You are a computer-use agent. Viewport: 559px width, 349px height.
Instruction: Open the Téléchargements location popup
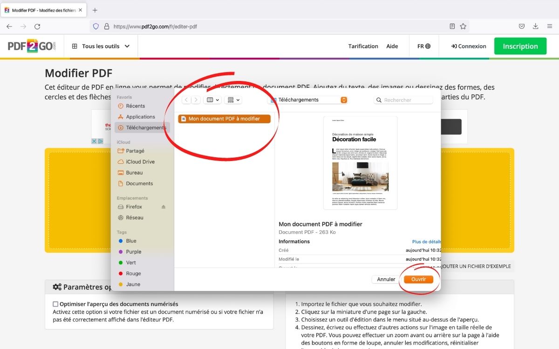point(308,100)
